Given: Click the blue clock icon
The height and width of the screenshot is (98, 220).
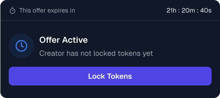Looking at the screenshot, I should 21,46.
